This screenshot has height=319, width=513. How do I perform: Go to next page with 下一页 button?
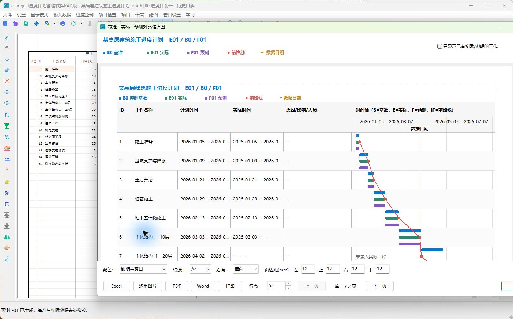pyautogui.click(x=380, y=286)
